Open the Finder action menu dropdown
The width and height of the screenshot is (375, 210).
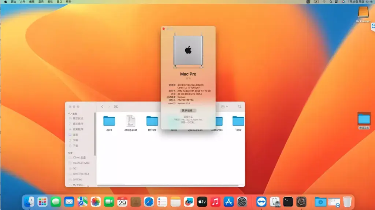coord(224,107)
